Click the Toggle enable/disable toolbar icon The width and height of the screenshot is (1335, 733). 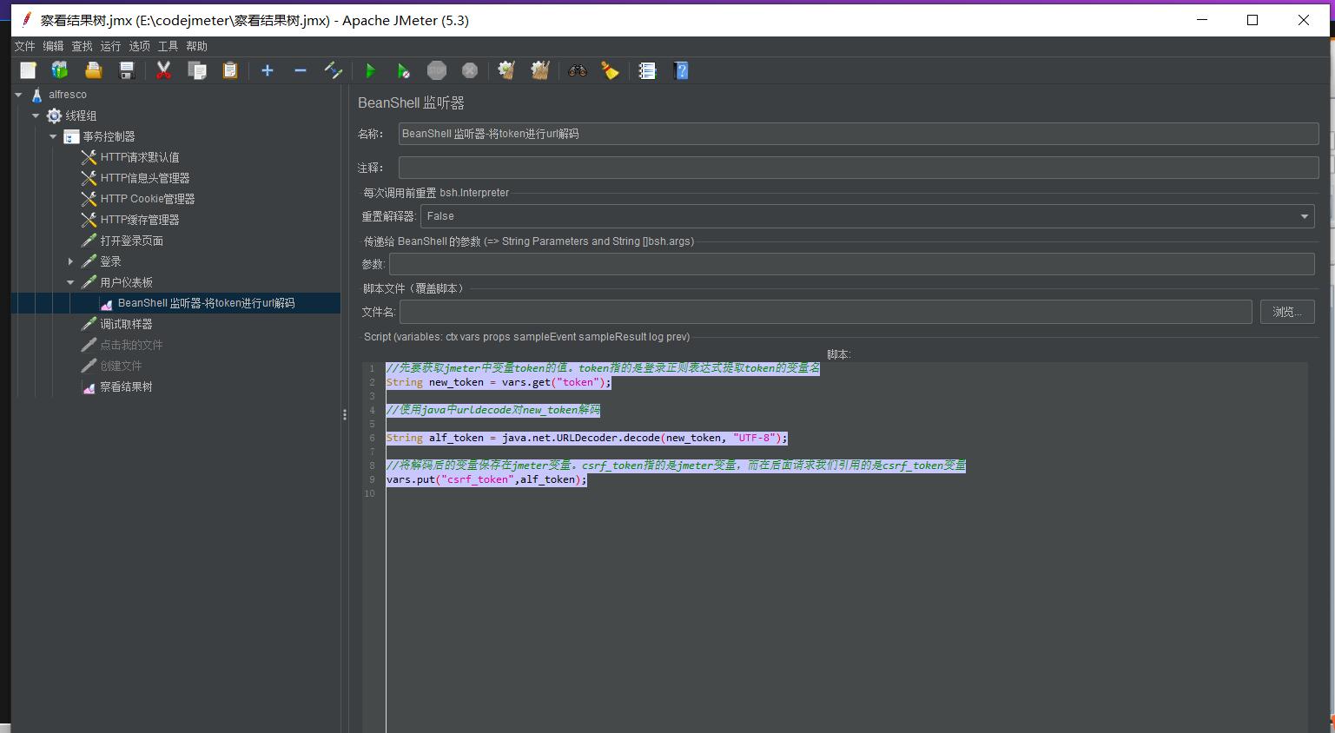[334, 70]
